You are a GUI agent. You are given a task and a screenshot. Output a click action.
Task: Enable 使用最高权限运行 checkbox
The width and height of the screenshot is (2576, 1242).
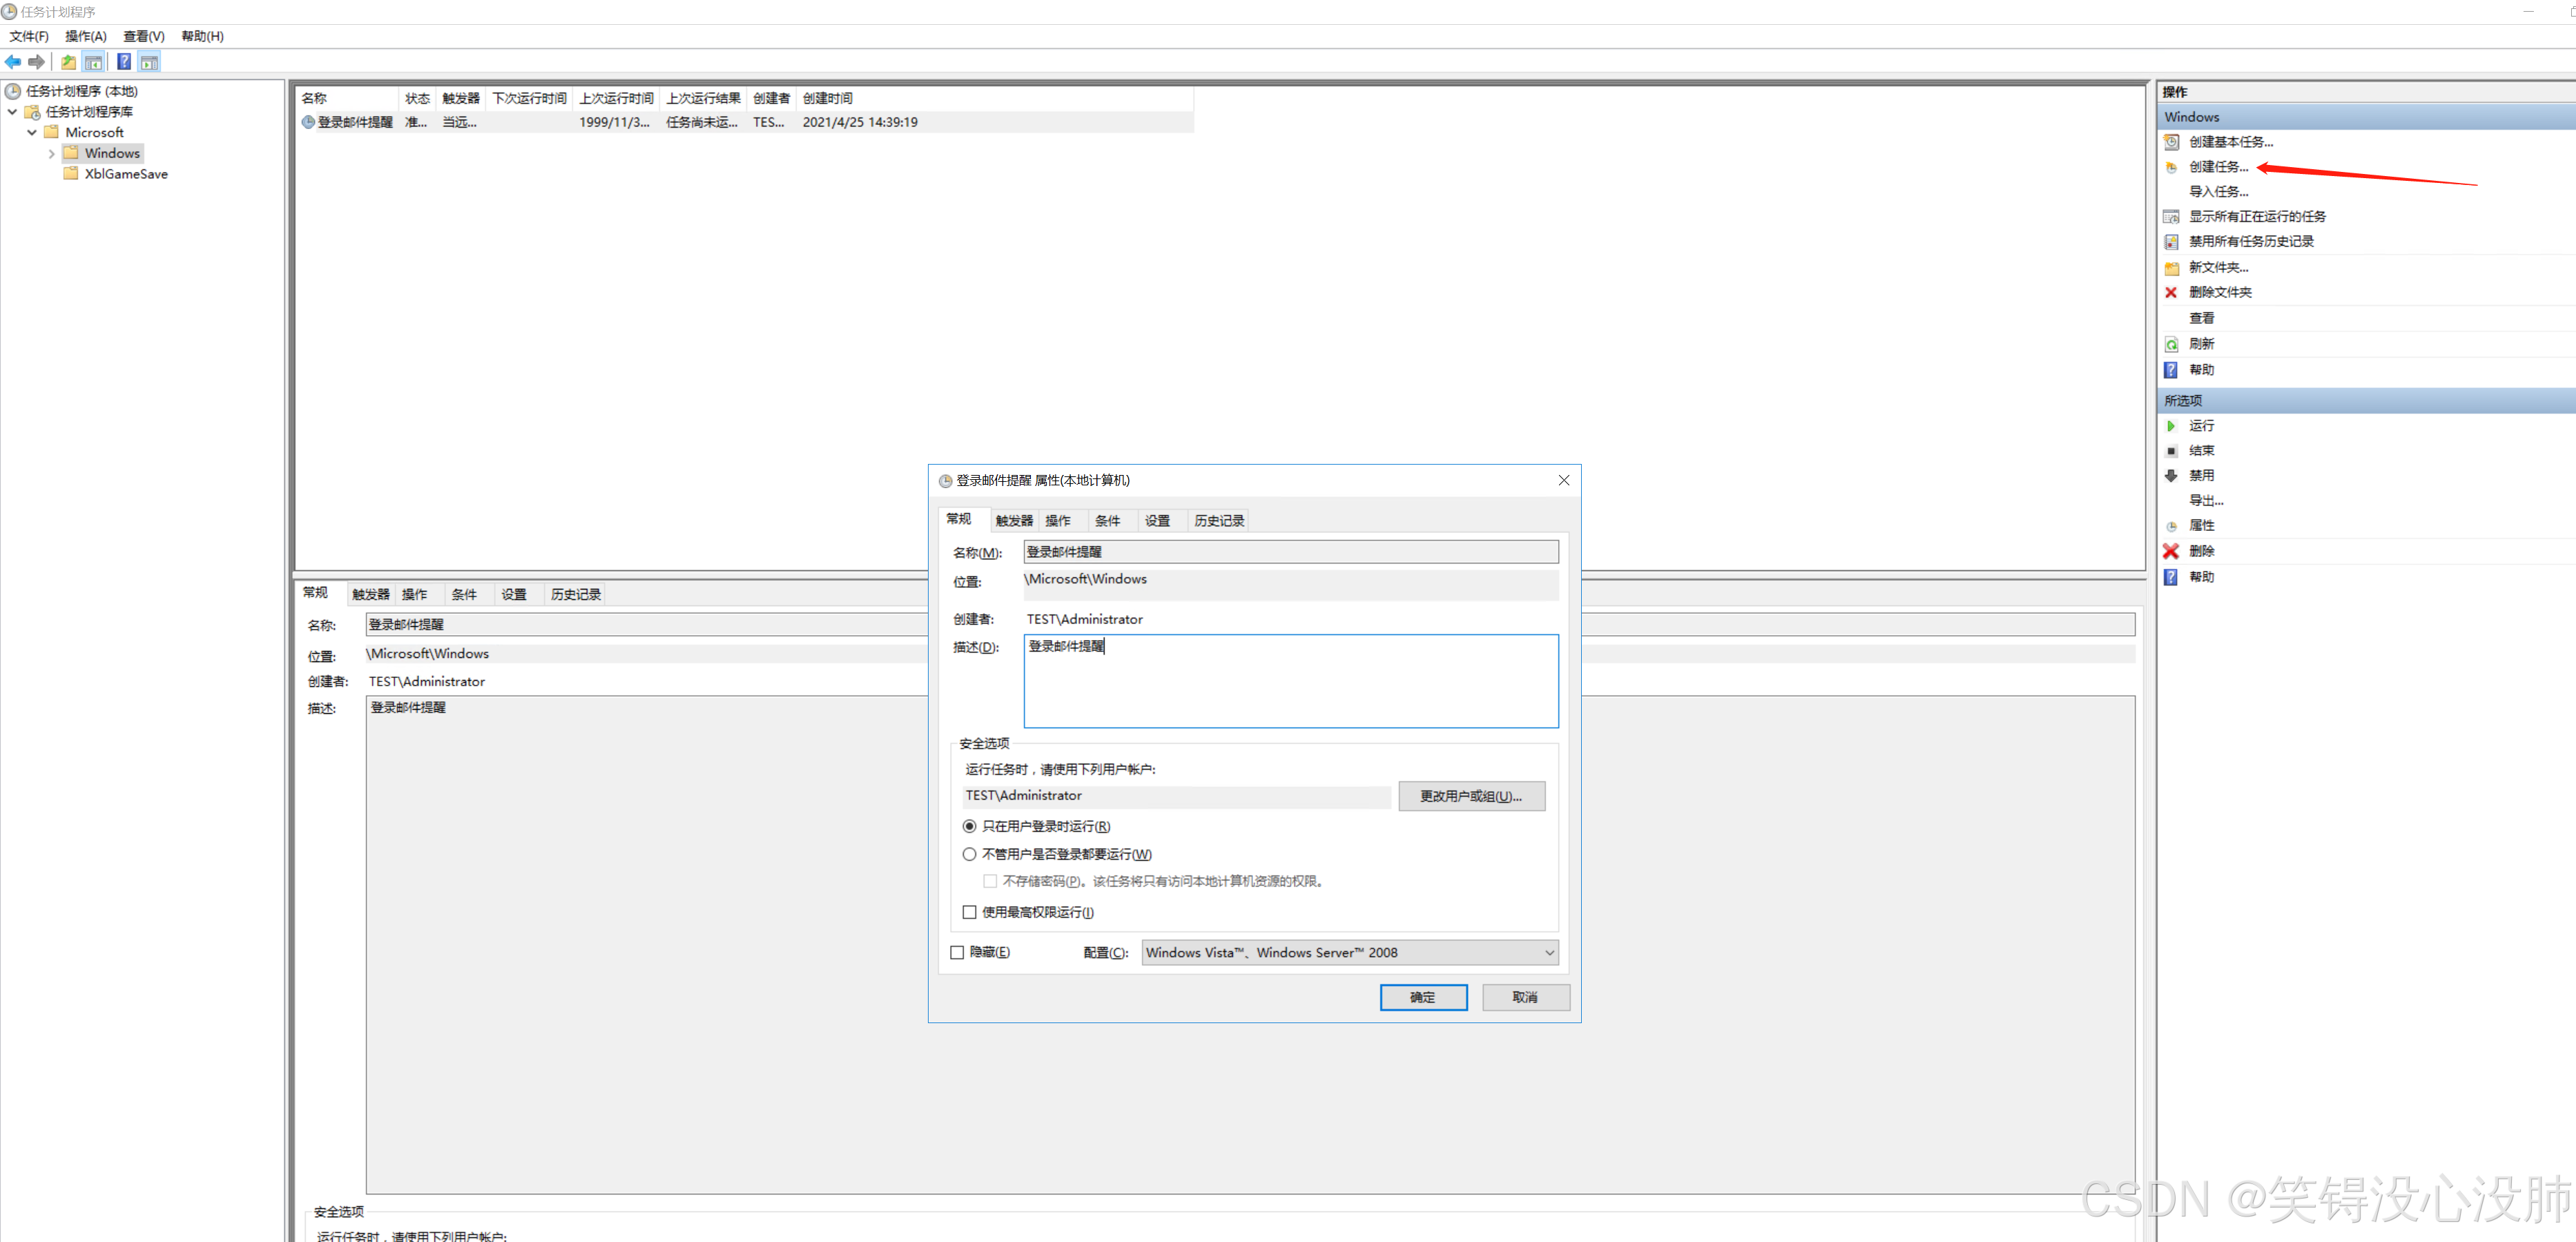[x=969, y=912]
